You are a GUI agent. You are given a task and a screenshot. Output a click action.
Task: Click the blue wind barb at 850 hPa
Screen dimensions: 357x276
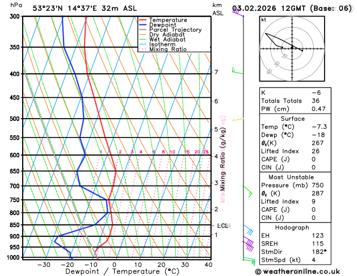(x=248, y=230)
